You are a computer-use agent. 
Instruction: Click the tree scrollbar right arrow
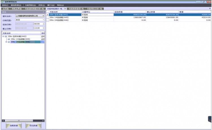pos(43,121)
